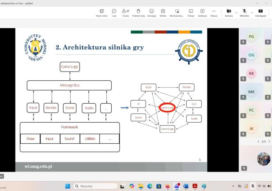Click the Windows Start button
Image resolution: width=272 pixels, height=191 pixels.
pyautogui.click(x=68, y=186)
